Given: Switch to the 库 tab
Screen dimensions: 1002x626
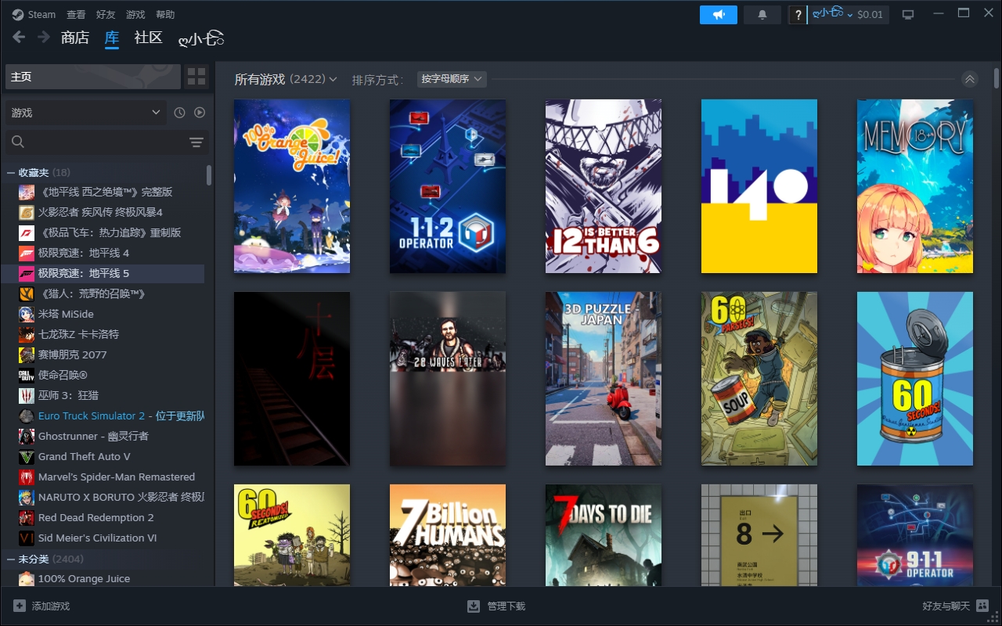Looking at the screenshot, I should [x=112, y=38].
